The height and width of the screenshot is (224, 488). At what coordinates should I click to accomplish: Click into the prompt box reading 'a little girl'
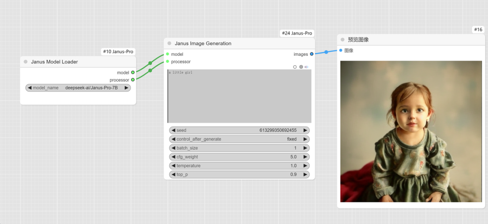239,96
